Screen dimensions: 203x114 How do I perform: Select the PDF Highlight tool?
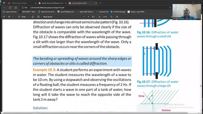(x=9, y=17)
